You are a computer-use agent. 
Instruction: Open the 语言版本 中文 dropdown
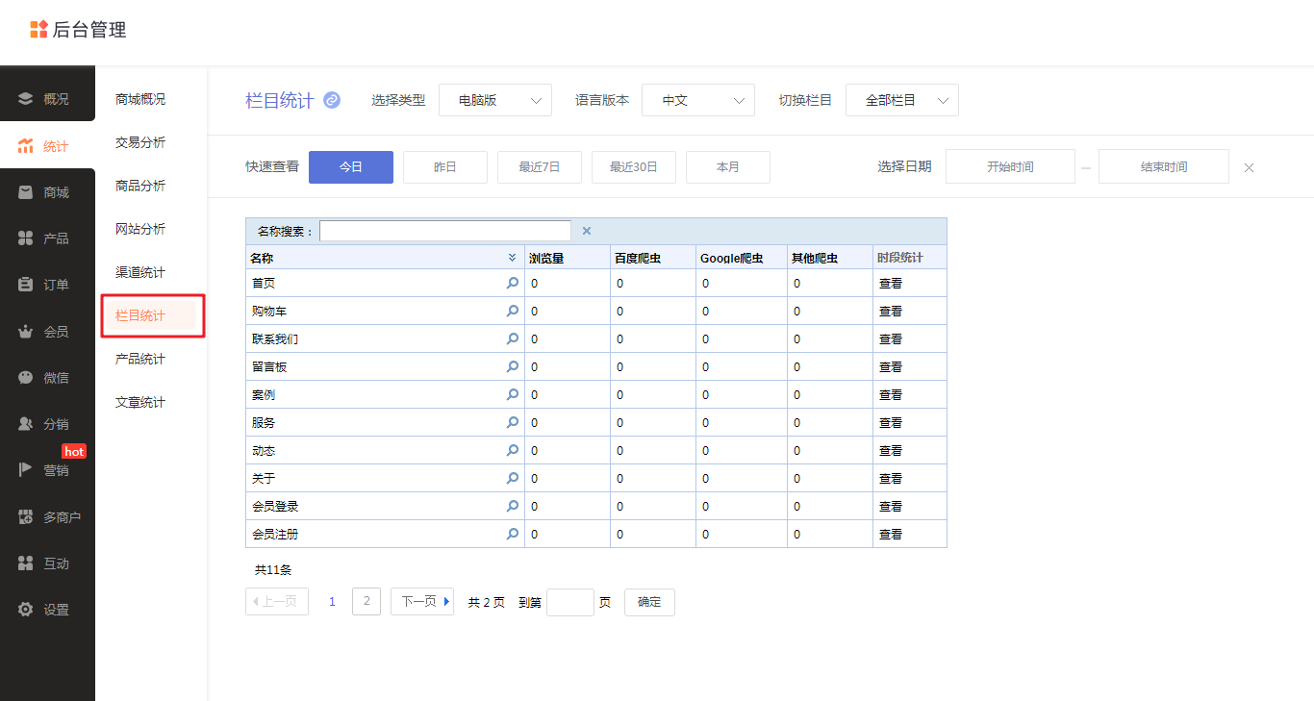[x=698, y=100]
